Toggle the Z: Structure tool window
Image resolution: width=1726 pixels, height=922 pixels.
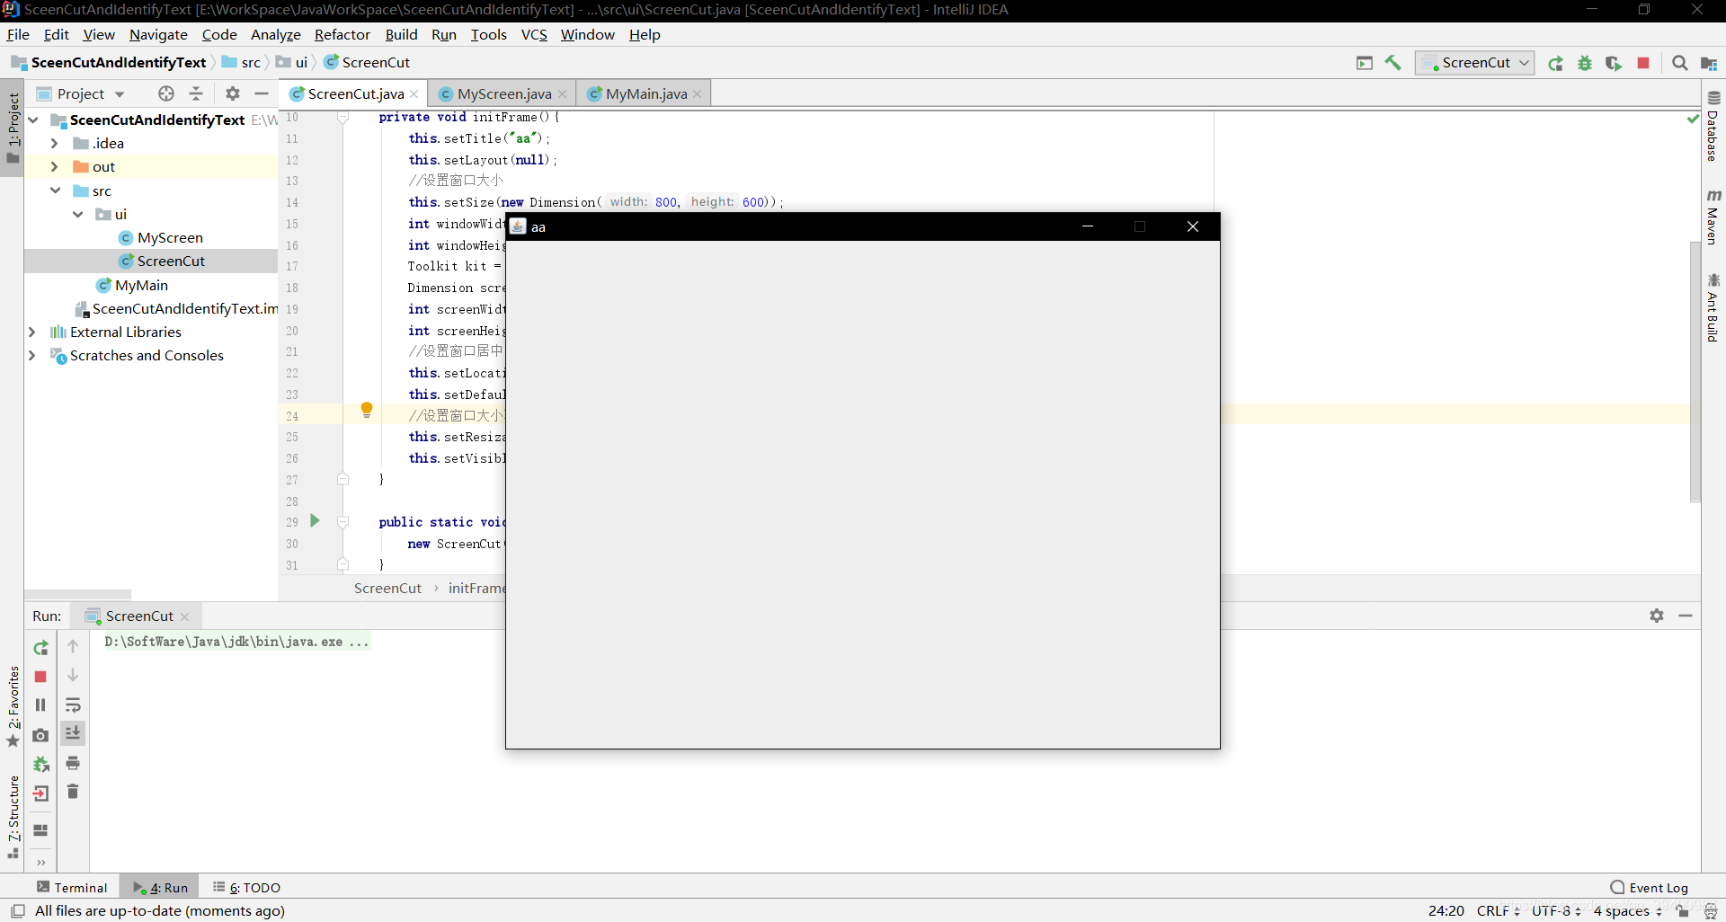13,817
